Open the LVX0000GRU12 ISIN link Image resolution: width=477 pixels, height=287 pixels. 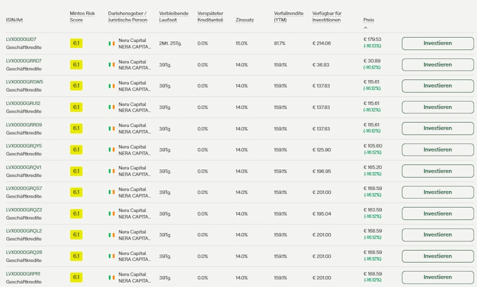coord(23,103)
